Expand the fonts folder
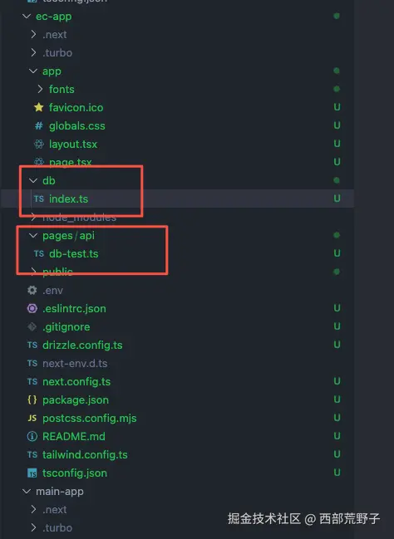 (x=40, y=90)
